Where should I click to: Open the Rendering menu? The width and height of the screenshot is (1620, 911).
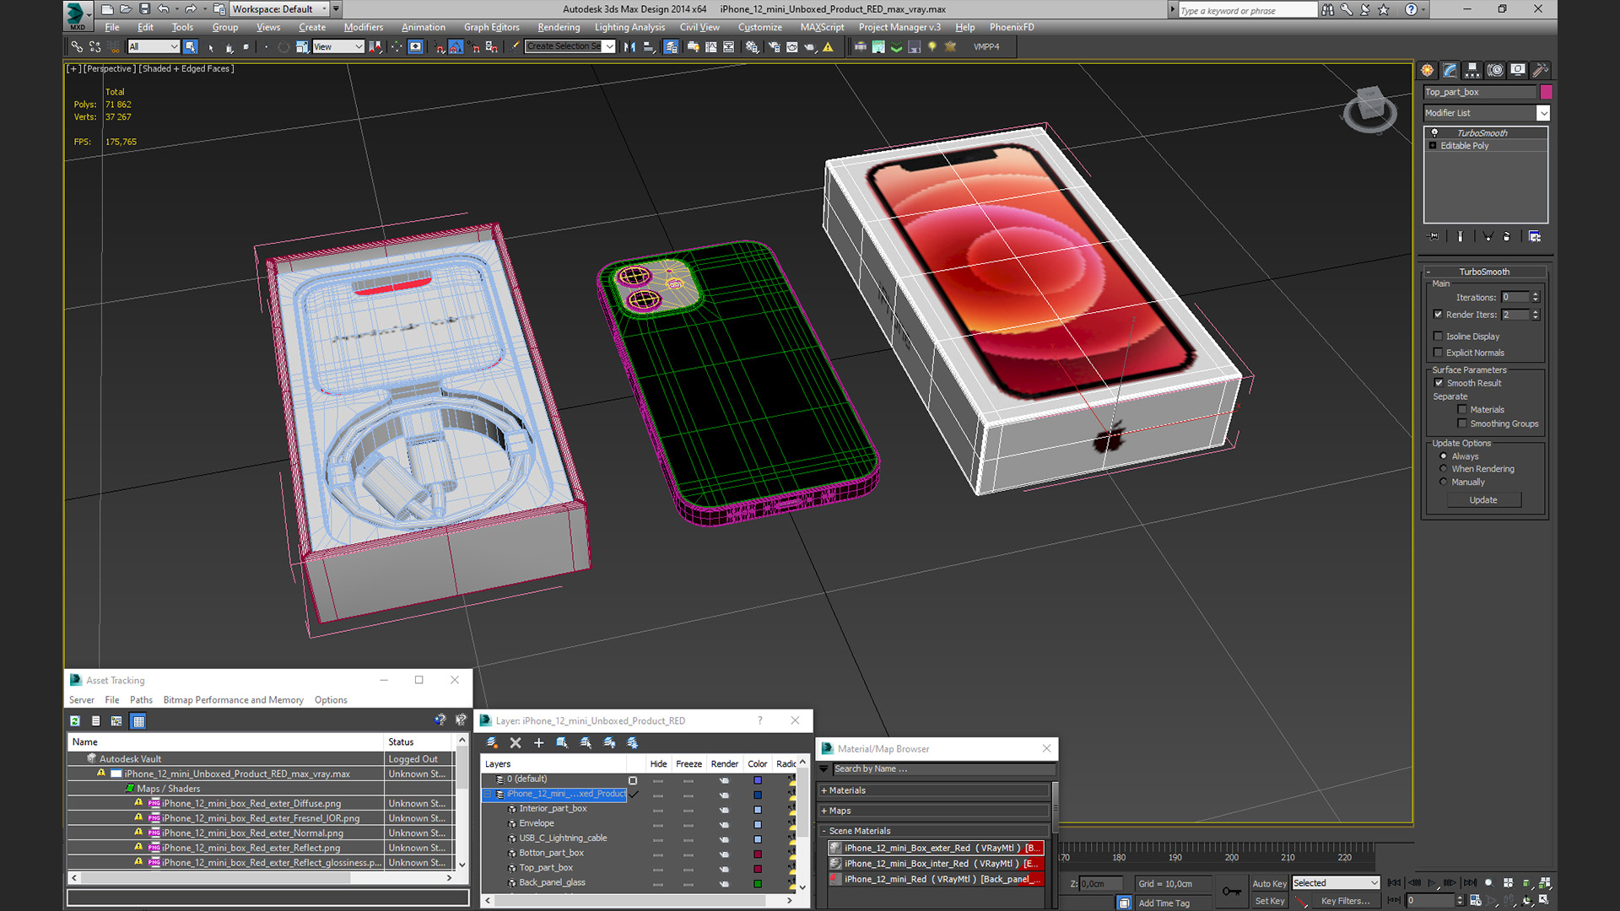559,28
